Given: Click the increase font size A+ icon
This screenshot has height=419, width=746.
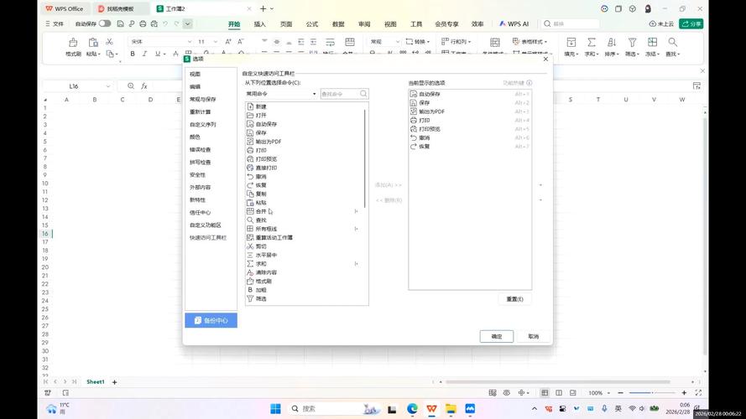Looking at the screenshot, I should (x=228, y=42).
